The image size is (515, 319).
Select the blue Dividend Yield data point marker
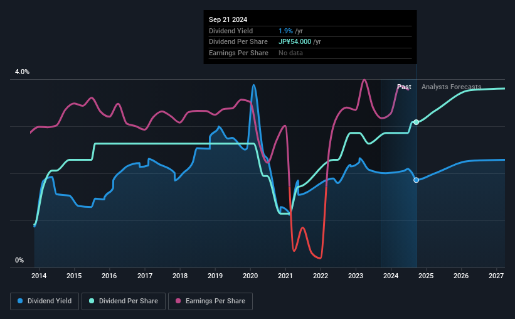pos(416,180)
